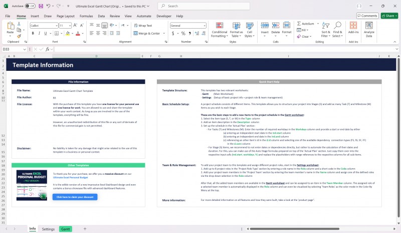Open Cell Styles gallery

pyautogui.click(x=249, y=30)
